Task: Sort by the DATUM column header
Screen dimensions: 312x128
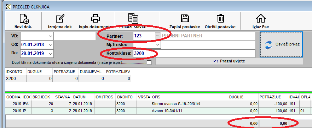Action: pyautogui.click(x=83, y=97)
